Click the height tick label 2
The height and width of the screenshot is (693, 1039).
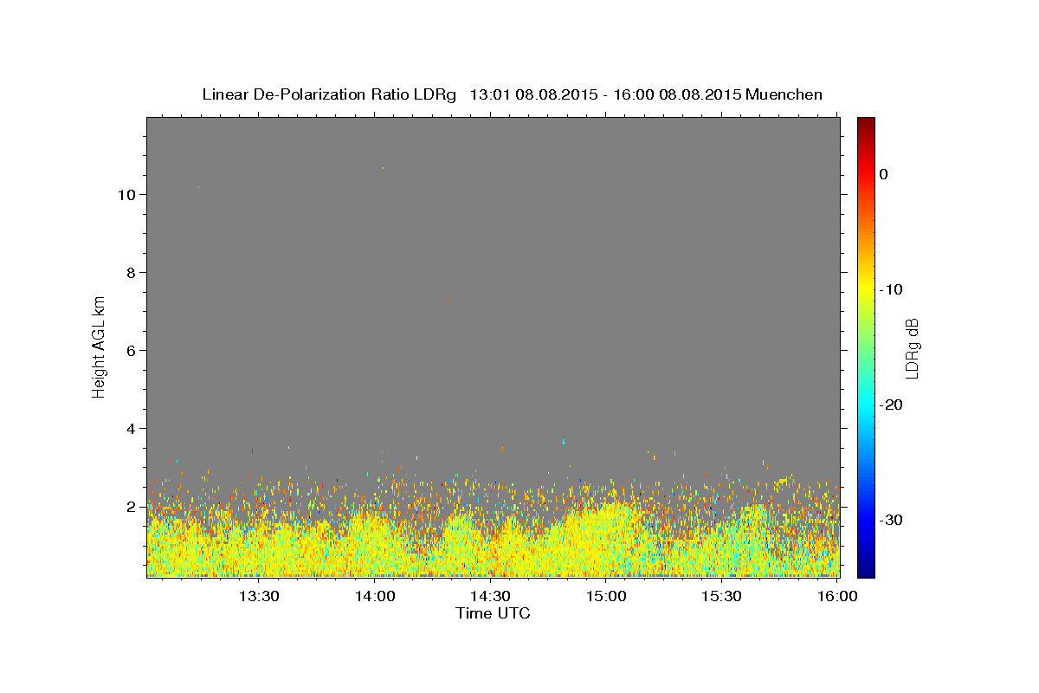[x=132, y=506]
